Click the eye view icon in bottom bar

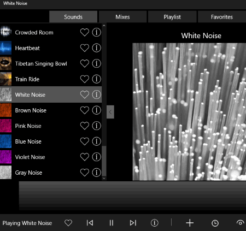point(240,222)
